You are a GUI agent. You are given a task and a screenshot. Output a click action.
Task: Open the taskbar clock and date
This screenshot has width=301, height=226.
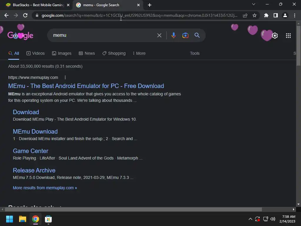click(x=287, y=219)
